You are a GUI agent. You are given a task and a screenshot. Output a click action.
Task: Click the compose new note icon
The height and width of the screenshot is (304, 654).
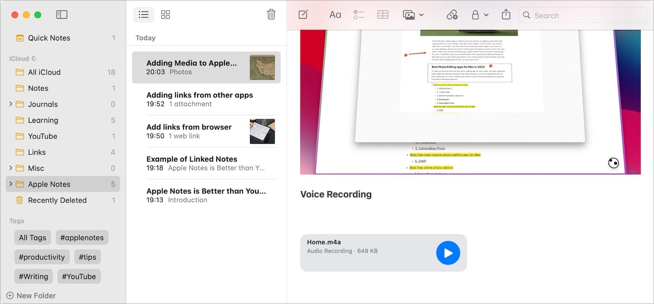point(303,15)
